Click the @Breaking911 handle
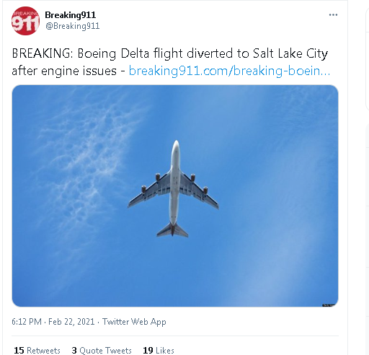 [73, 26]
